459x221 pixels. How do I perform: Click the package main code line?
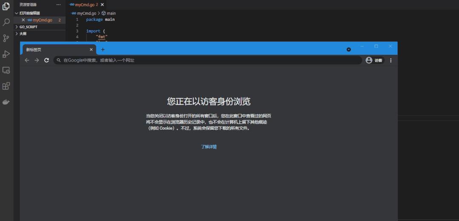click(100, 19)
